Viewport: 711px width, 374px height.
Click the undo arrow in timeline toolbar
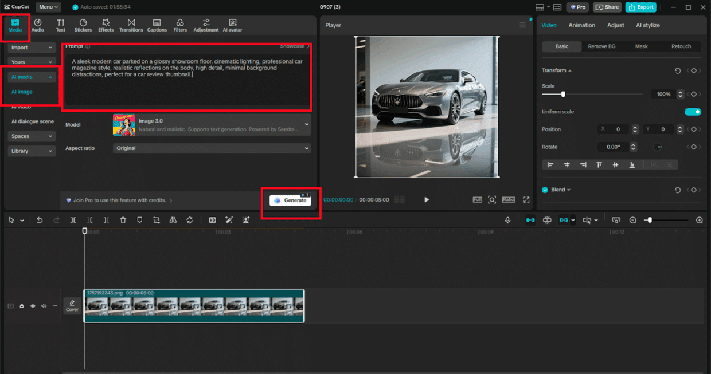coord(40,220)
